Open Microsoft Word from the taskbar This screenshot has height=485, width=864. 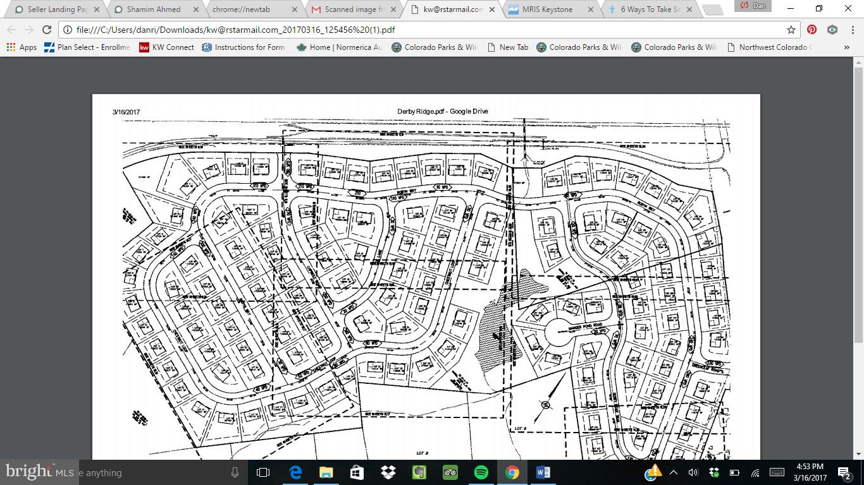[x=543, y=472]
